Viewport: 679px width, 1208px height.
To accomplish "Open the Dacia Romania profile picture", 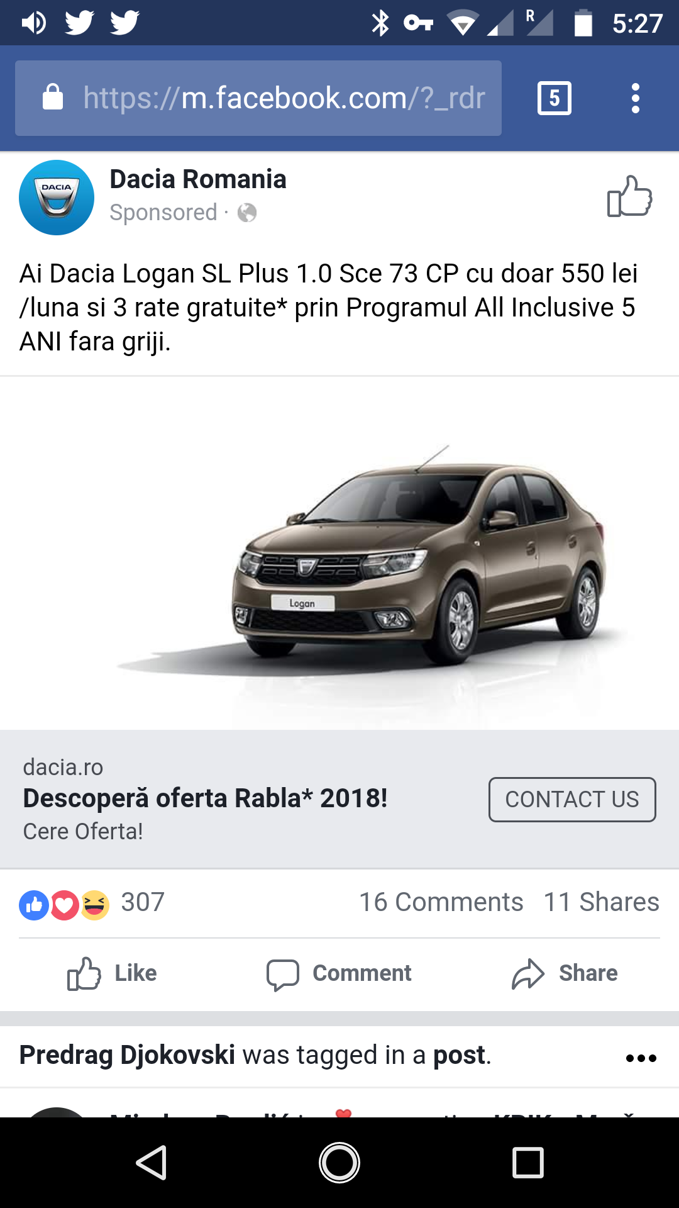I will pos(57,198).
